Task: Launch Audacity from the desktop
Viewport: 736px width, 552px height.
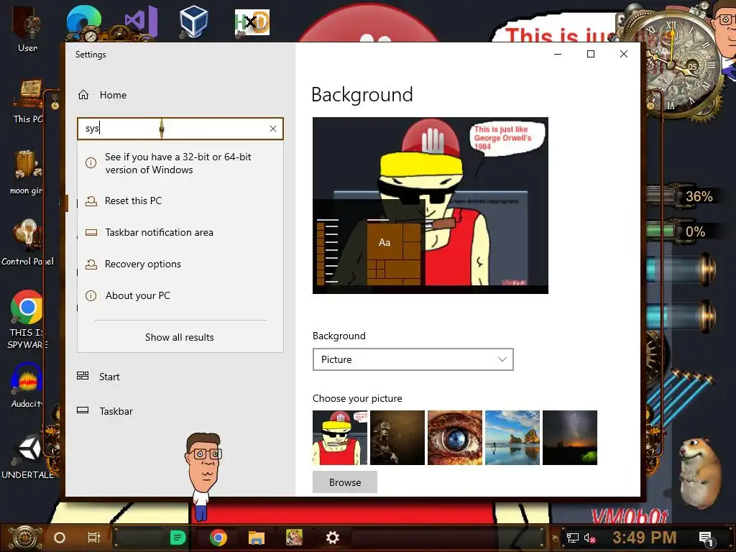Action: coord(27,385)
